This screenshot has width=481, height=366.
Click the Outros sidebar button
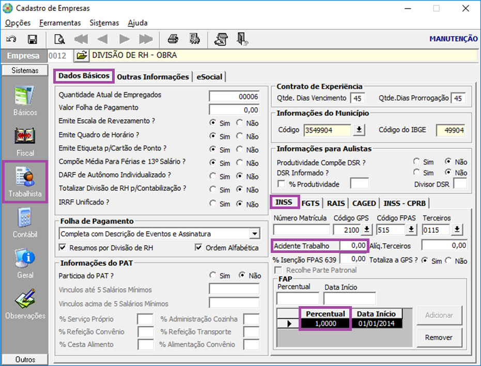click(x=25, y=359)
